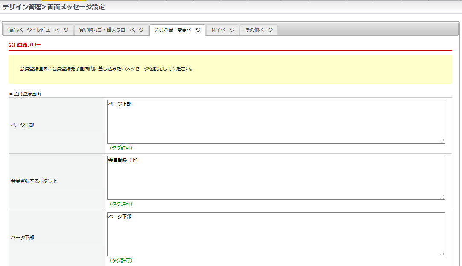This screenshot has width=462, height=266.
Task: Click the red 会員登録フロー section heading
Action: (x=25, y=44)
